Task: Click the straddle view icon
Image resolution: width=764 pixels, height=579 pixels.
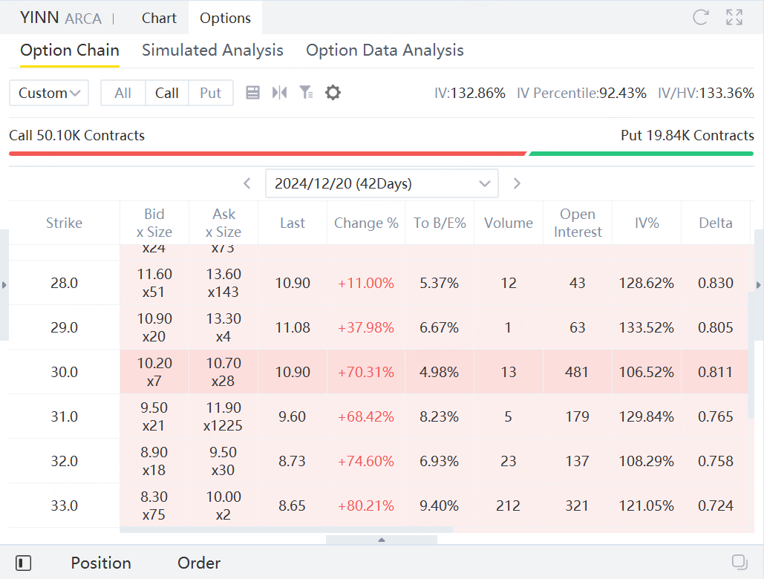Action: click(279, 93)
